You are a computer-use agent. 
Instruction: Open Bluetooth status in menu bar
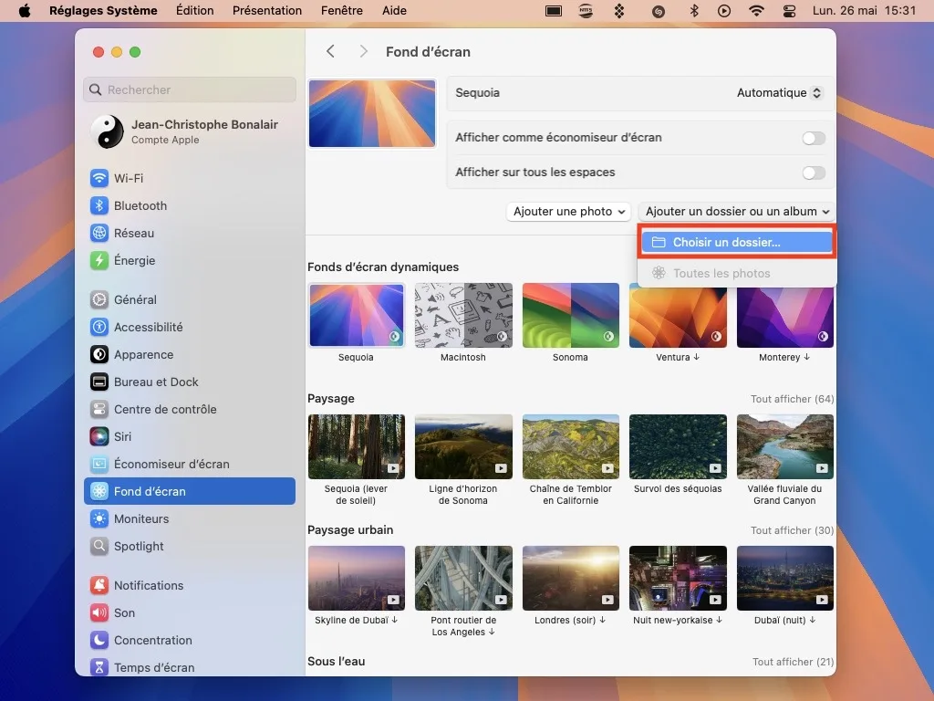pyautogui.click(x=694, y=11)
